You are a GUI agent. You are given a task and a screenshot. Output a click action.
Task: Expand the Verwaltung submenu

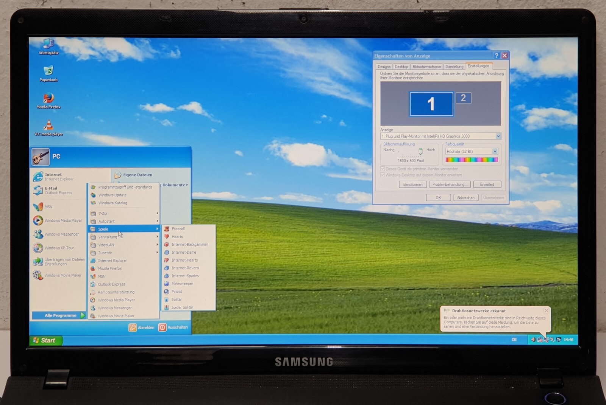(x=124, y=237)
